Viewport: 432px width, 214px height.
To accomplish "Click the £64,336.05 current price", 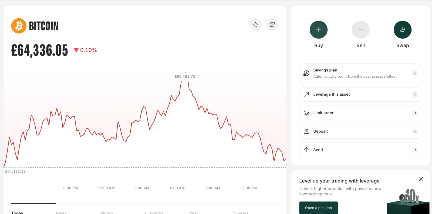I will pyautogui.click(x=39, y=50).
